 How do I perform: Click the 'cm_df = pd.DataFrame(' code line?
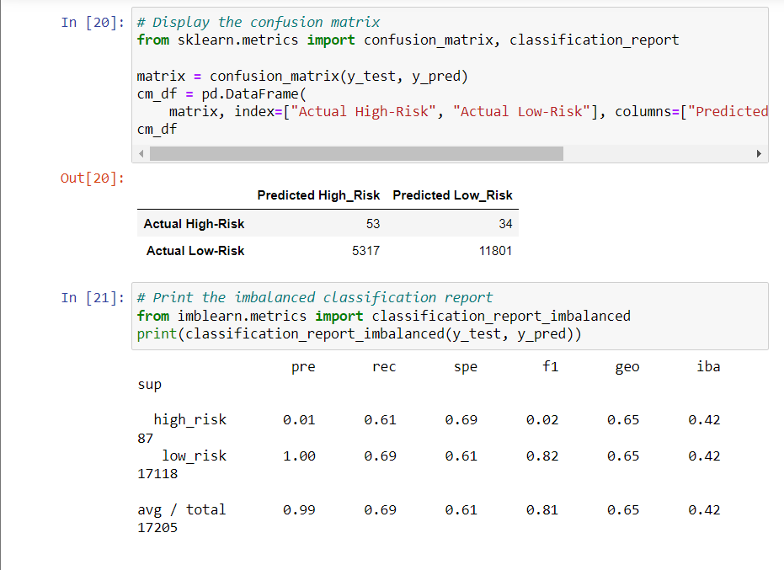click(221, 94)
